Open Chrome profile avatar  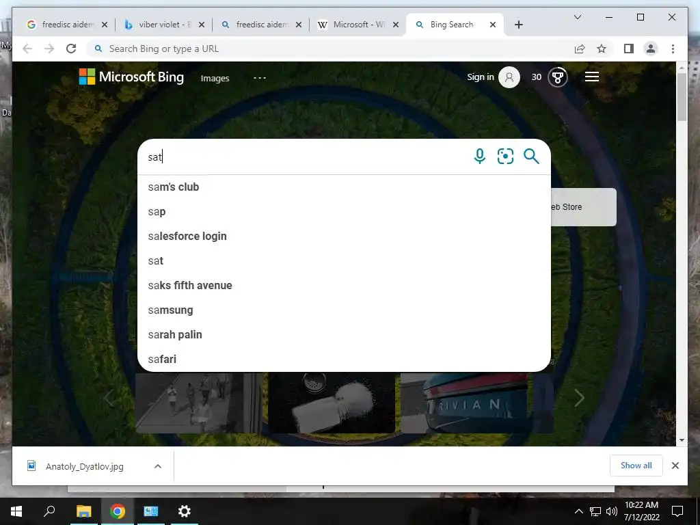[651, 49]
